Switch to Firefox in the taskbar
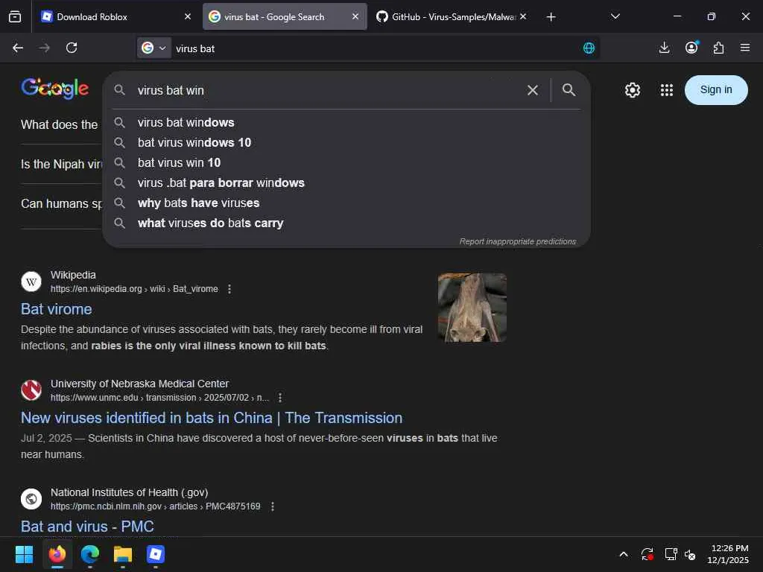Image resolution: width=763 pixels, height=572 pixels. point(57,554)
